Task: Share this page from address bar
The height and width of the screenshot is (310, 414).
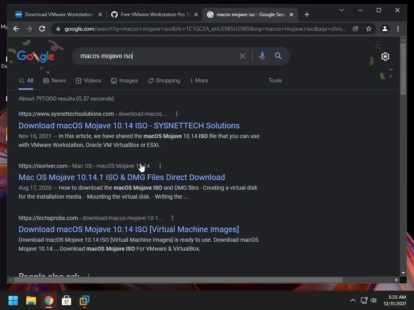Action: click(x=356, y=29)
